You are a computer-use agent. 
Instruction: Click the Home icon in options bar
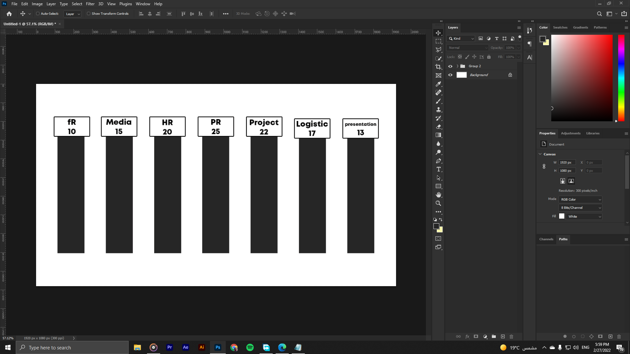[9, 14]
